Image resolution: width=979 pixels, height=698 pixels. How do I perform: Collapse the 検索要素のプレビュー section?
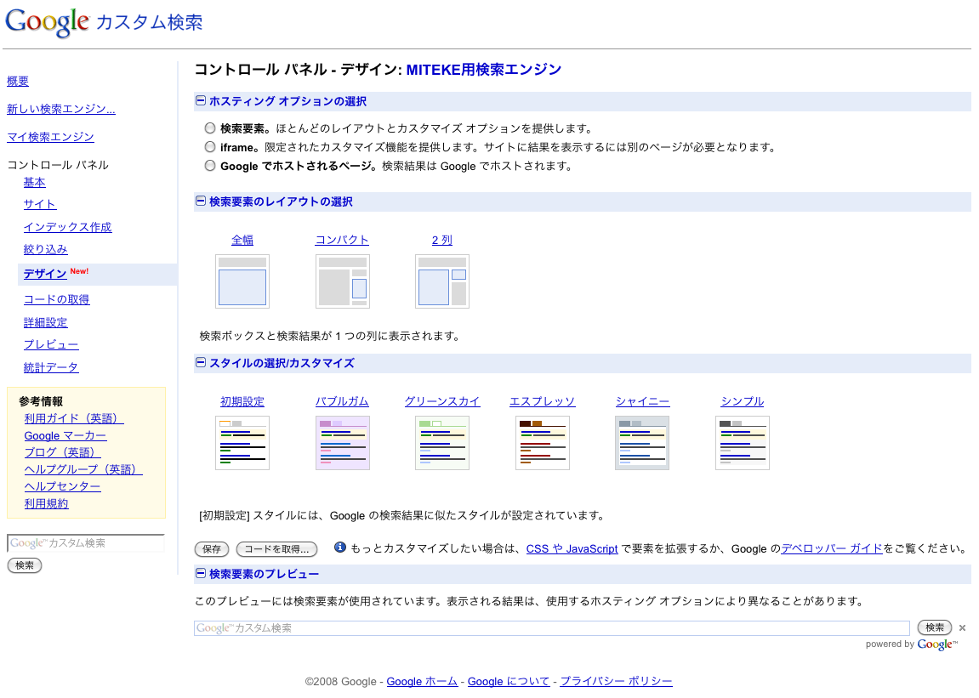201,573
